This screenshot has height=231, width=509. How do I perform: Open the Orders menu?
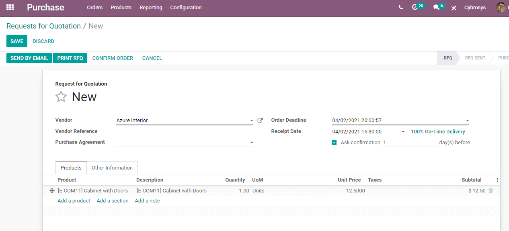(95, 8)
